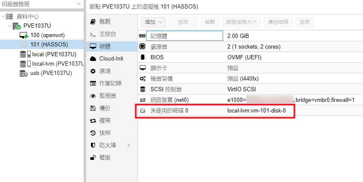Click the usb (PVE1037U) storage icon
The image size is (363, 182).
(x=24, y=73)
